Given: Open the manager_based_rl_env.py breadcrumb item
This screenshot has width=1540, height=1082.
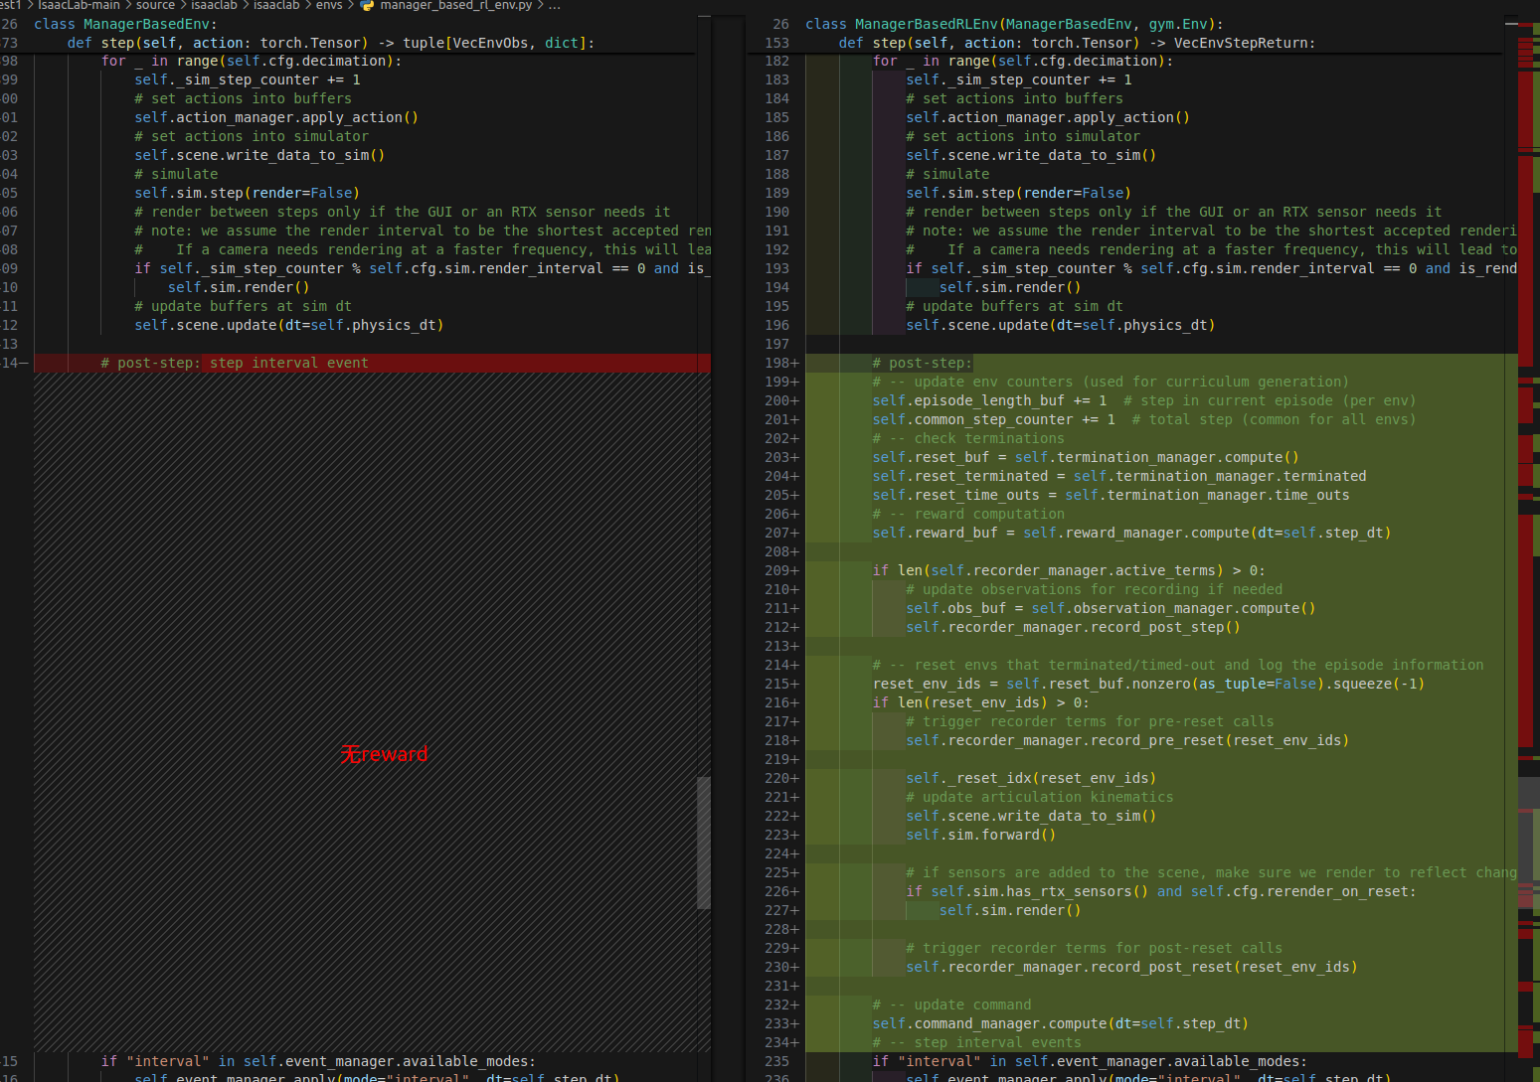Looking at the screenshot, I should point(456,6).
